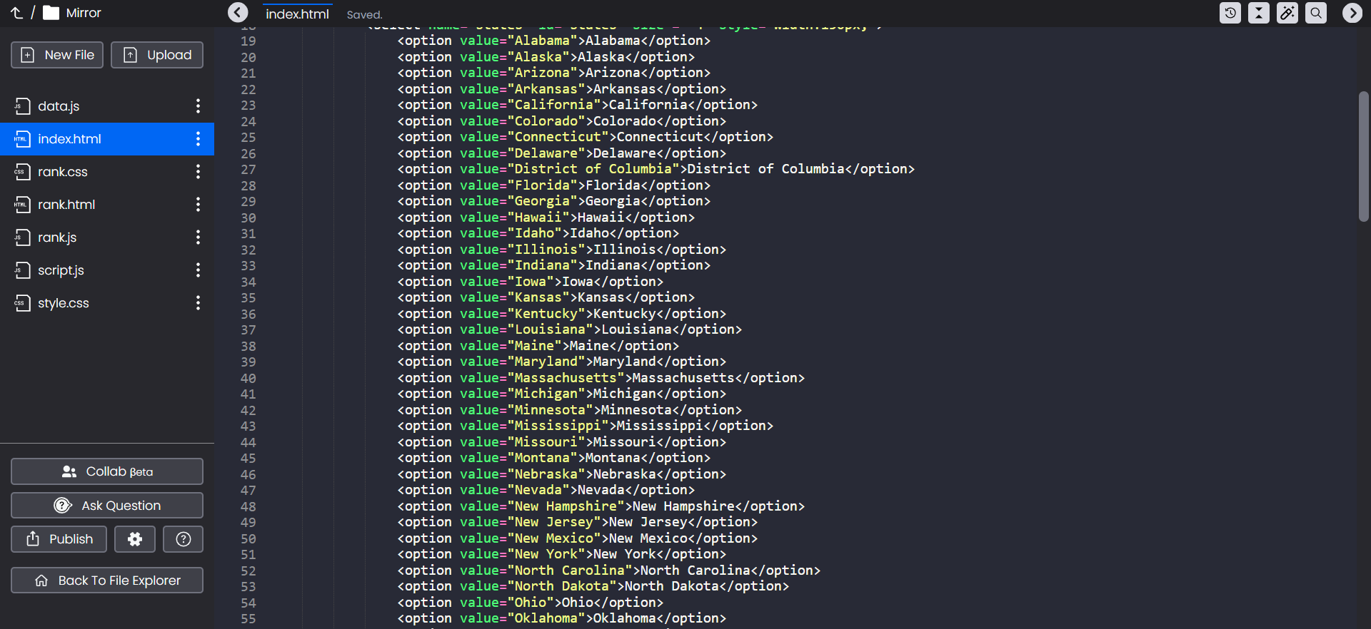Image resolution: width=1371 pixels, height=629 pixels.
Task: Open options menu for data.js
Action: click(198, 106)
